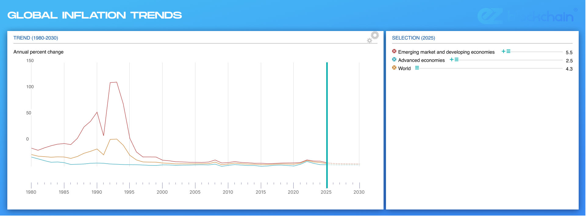Open list icon beside Emerging market economies
This screenshot has height=218, width=586.
pos(509,51)
